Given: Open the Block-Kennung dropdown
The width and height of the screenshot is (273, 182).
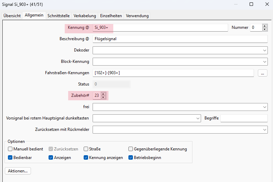Looking at the screenshot, I should (264, 62).
